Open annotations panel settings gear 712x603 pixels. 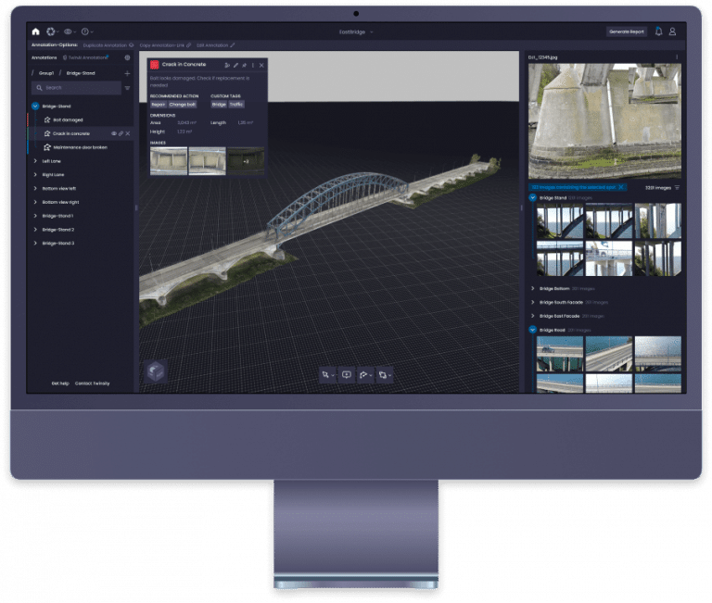point(127,57)
